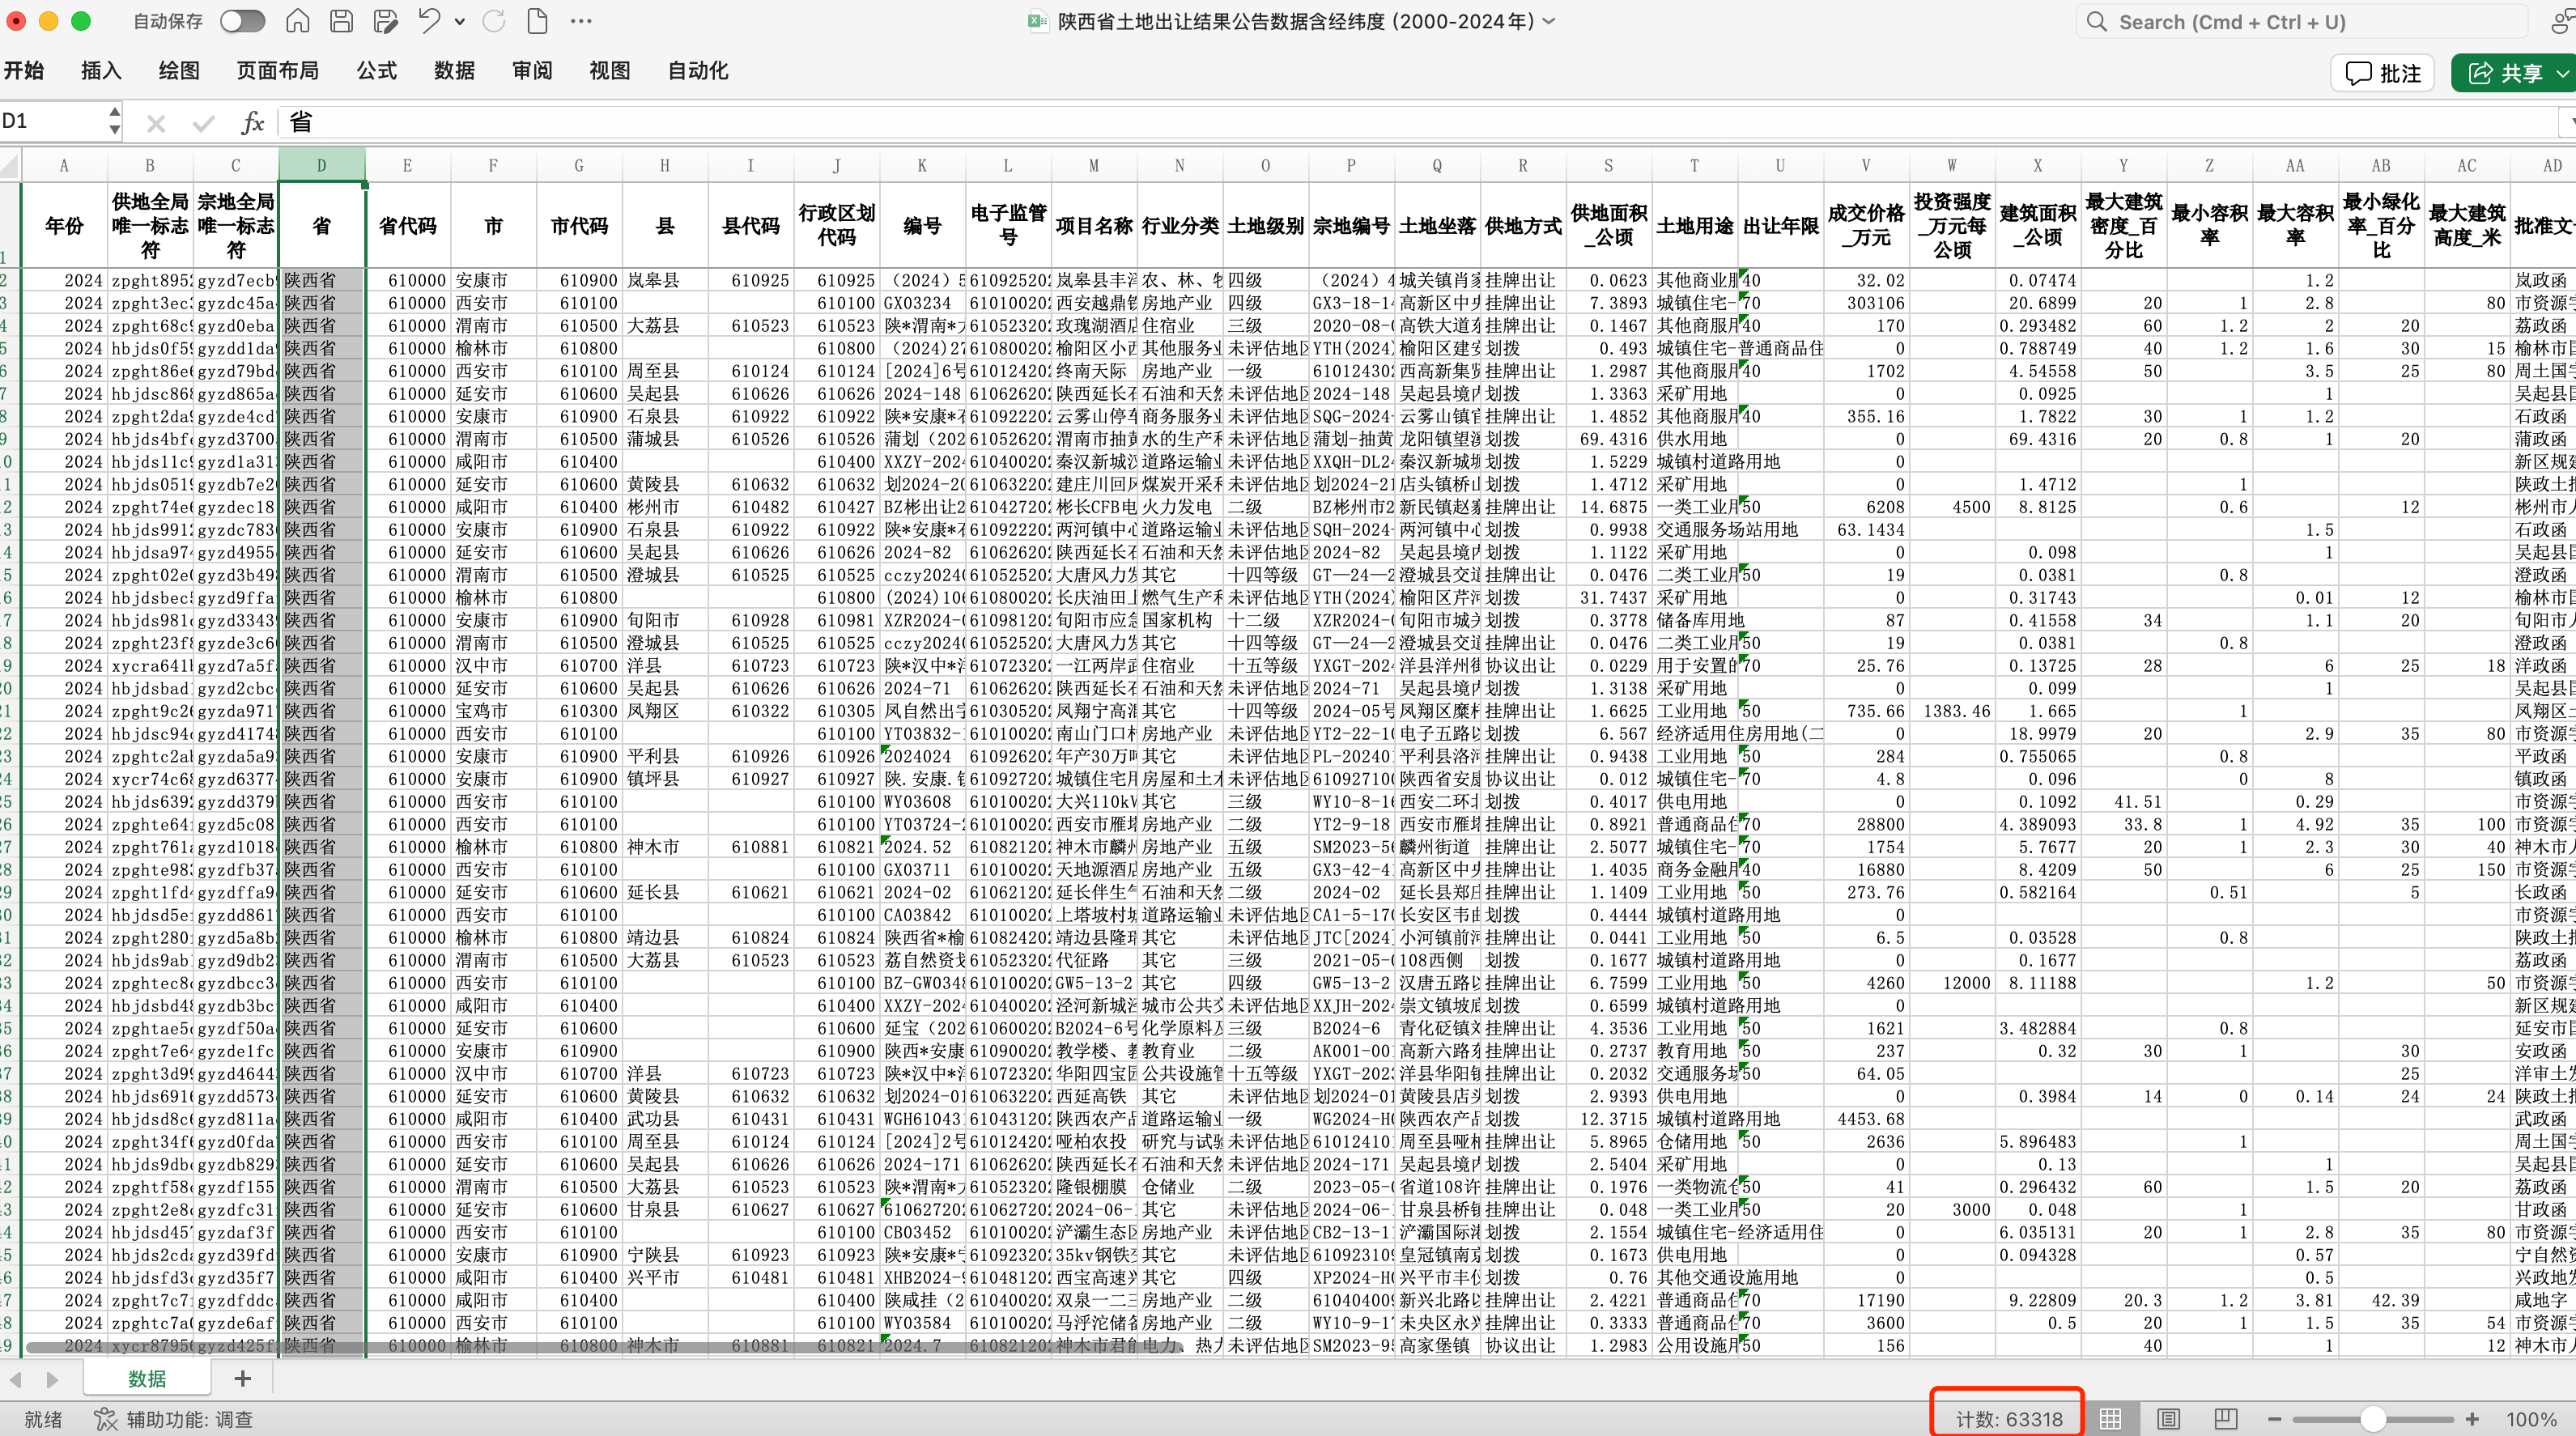Image resolution: width=2576 pixels, height=1436 pixels.
Task: Click the Undo arrow icon
Action: coord(429,21)
